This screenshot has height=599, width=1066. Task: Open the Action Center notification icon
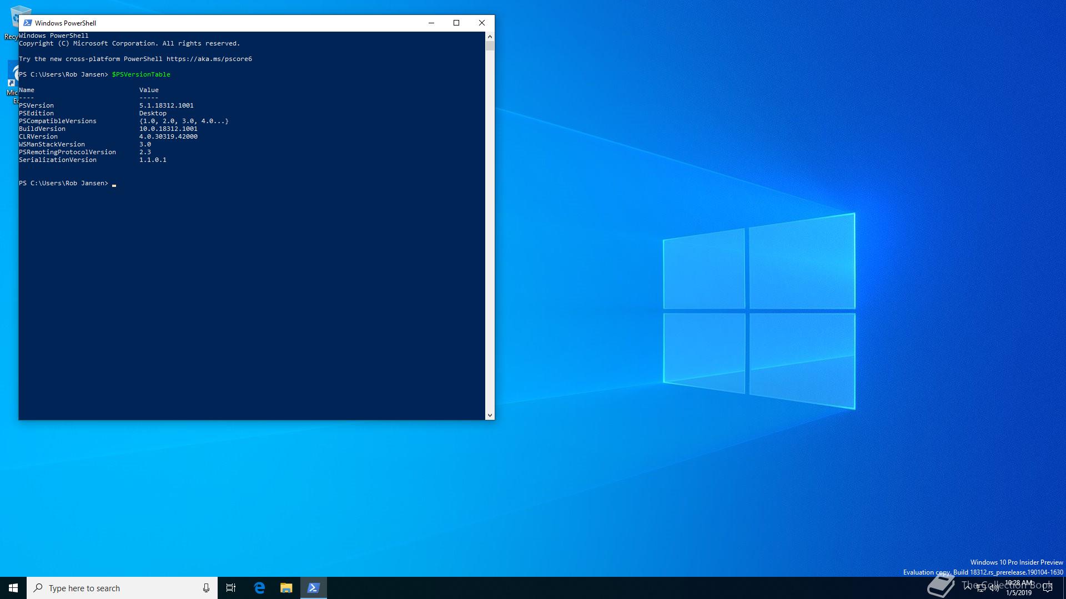click(x=1048, y=588)
